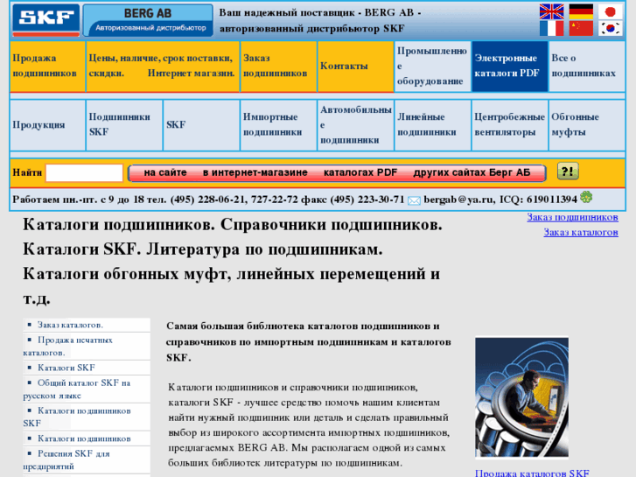Select the Japanese flag language

pos(610,11)
